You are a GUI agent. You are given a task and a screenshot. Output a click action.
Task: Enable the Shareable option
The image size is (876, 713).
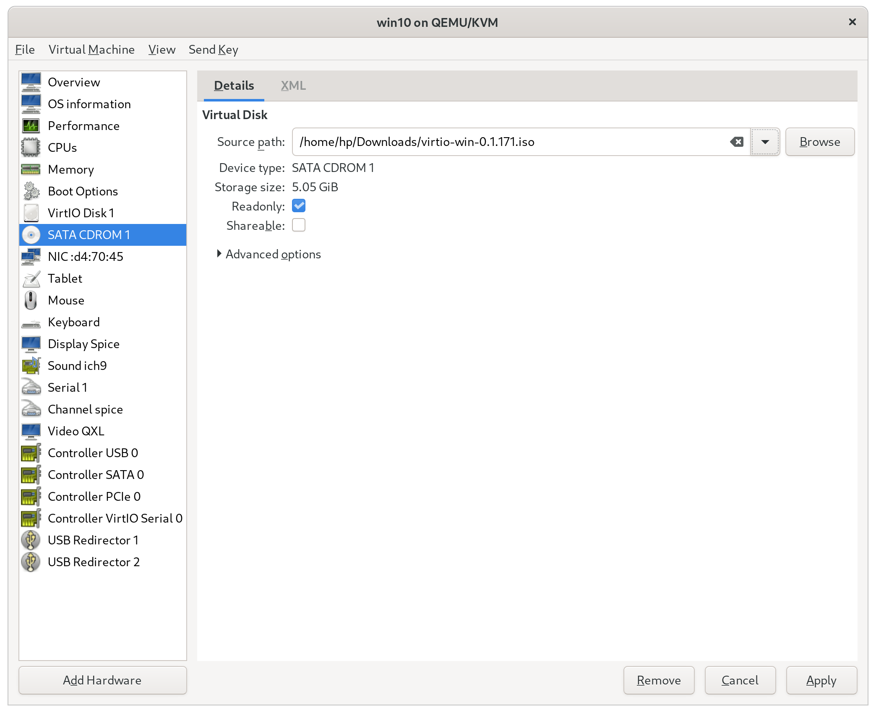298,225
